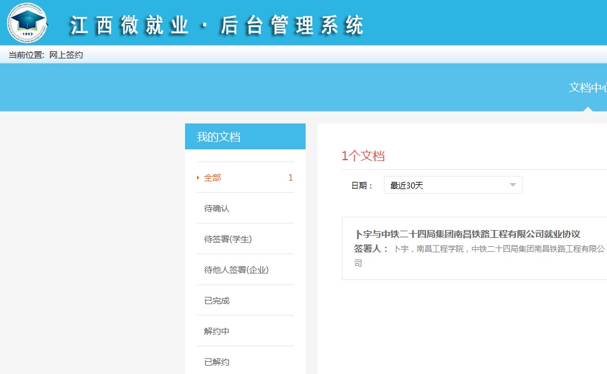The image size is (607, 374).
Task: Switch to the 文档中心 tab
Action: click(x=587, y=87)
